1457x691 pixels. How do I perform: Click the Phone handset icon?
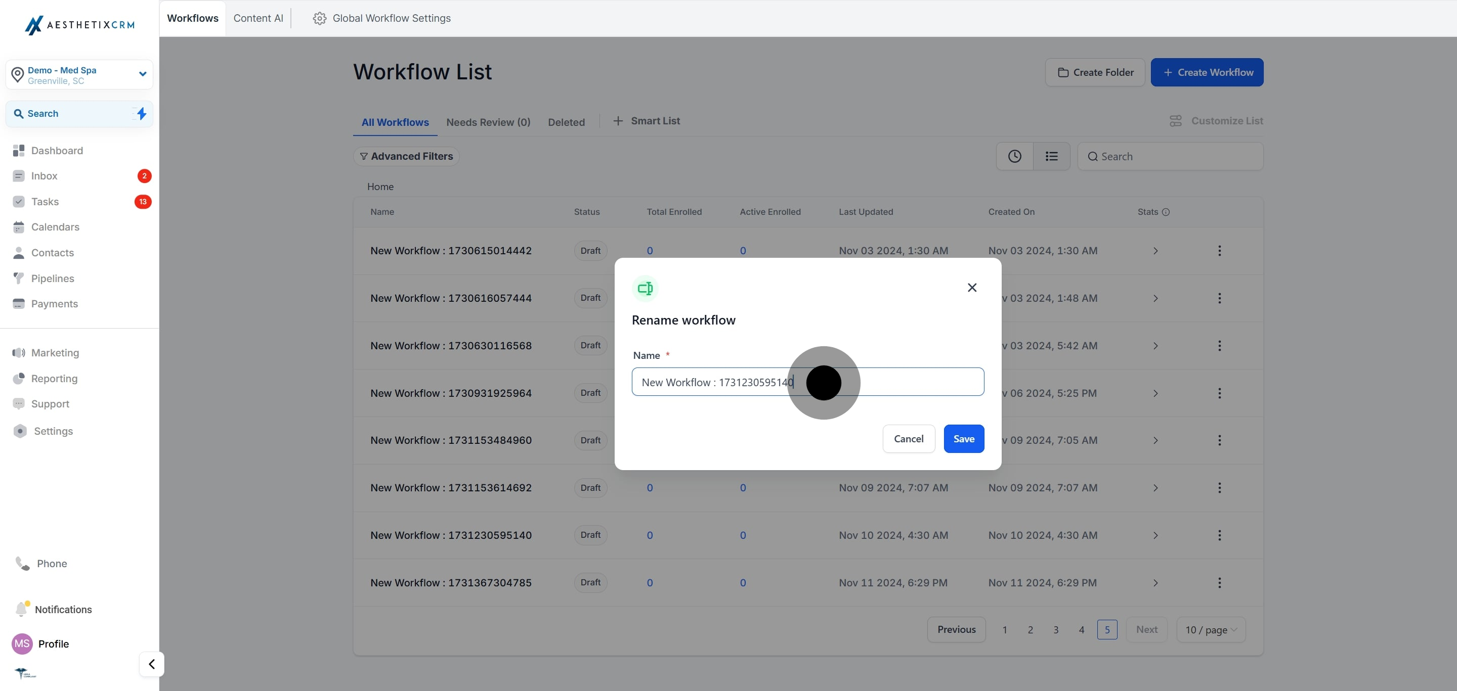[x=22, y=563]
